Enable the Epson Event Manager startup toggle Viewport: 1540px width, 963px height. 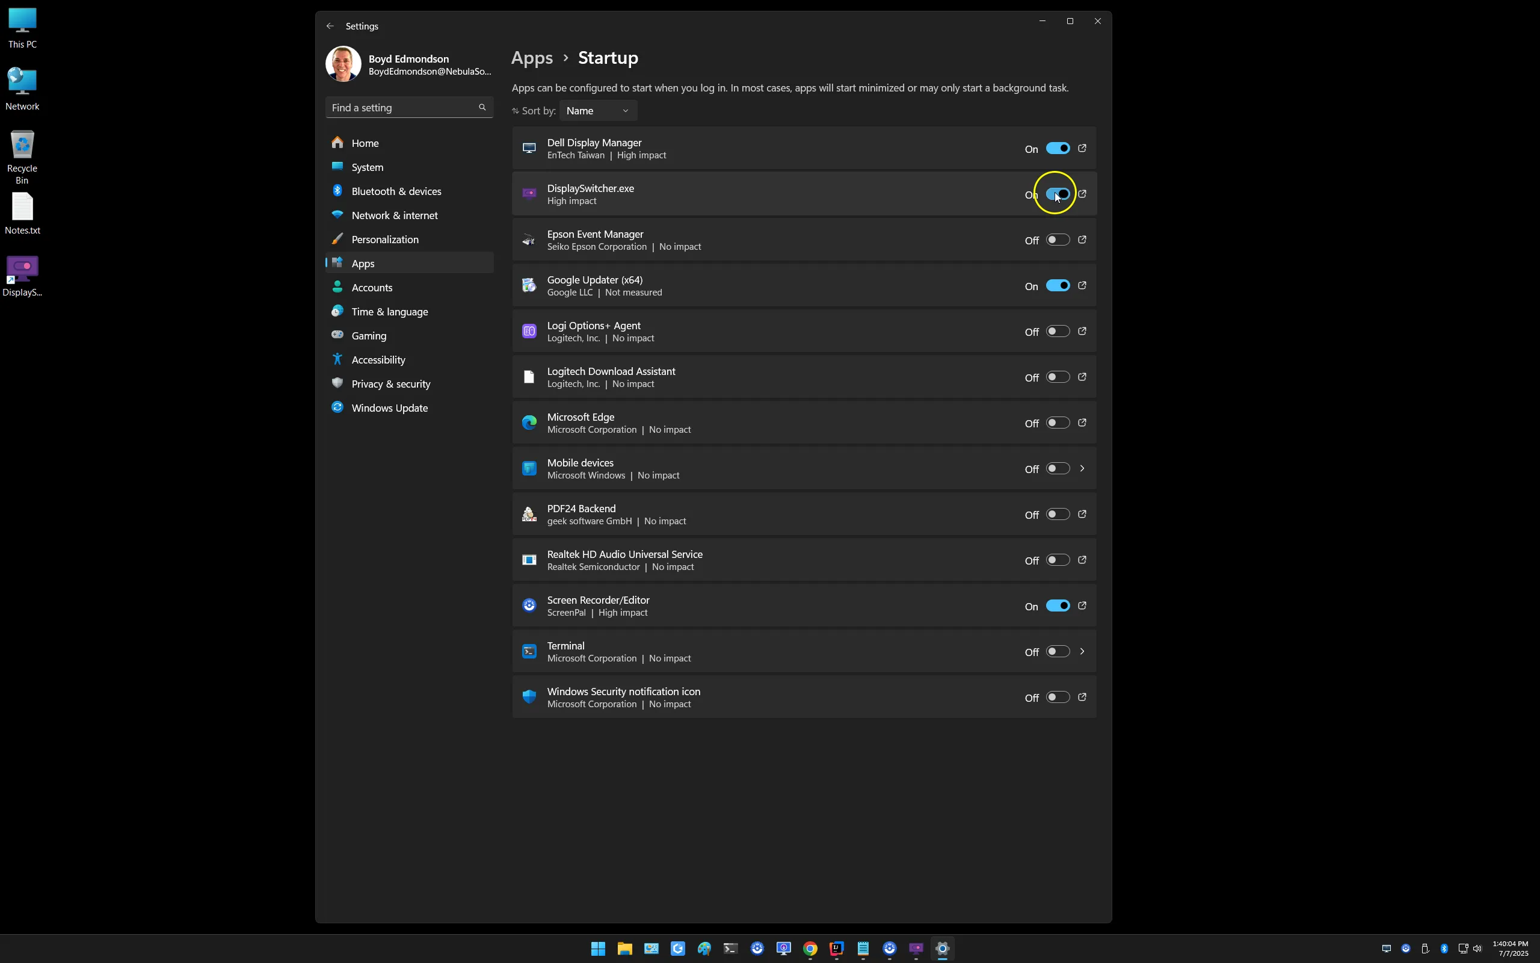pyautogui.click(x=1058, y=240)
